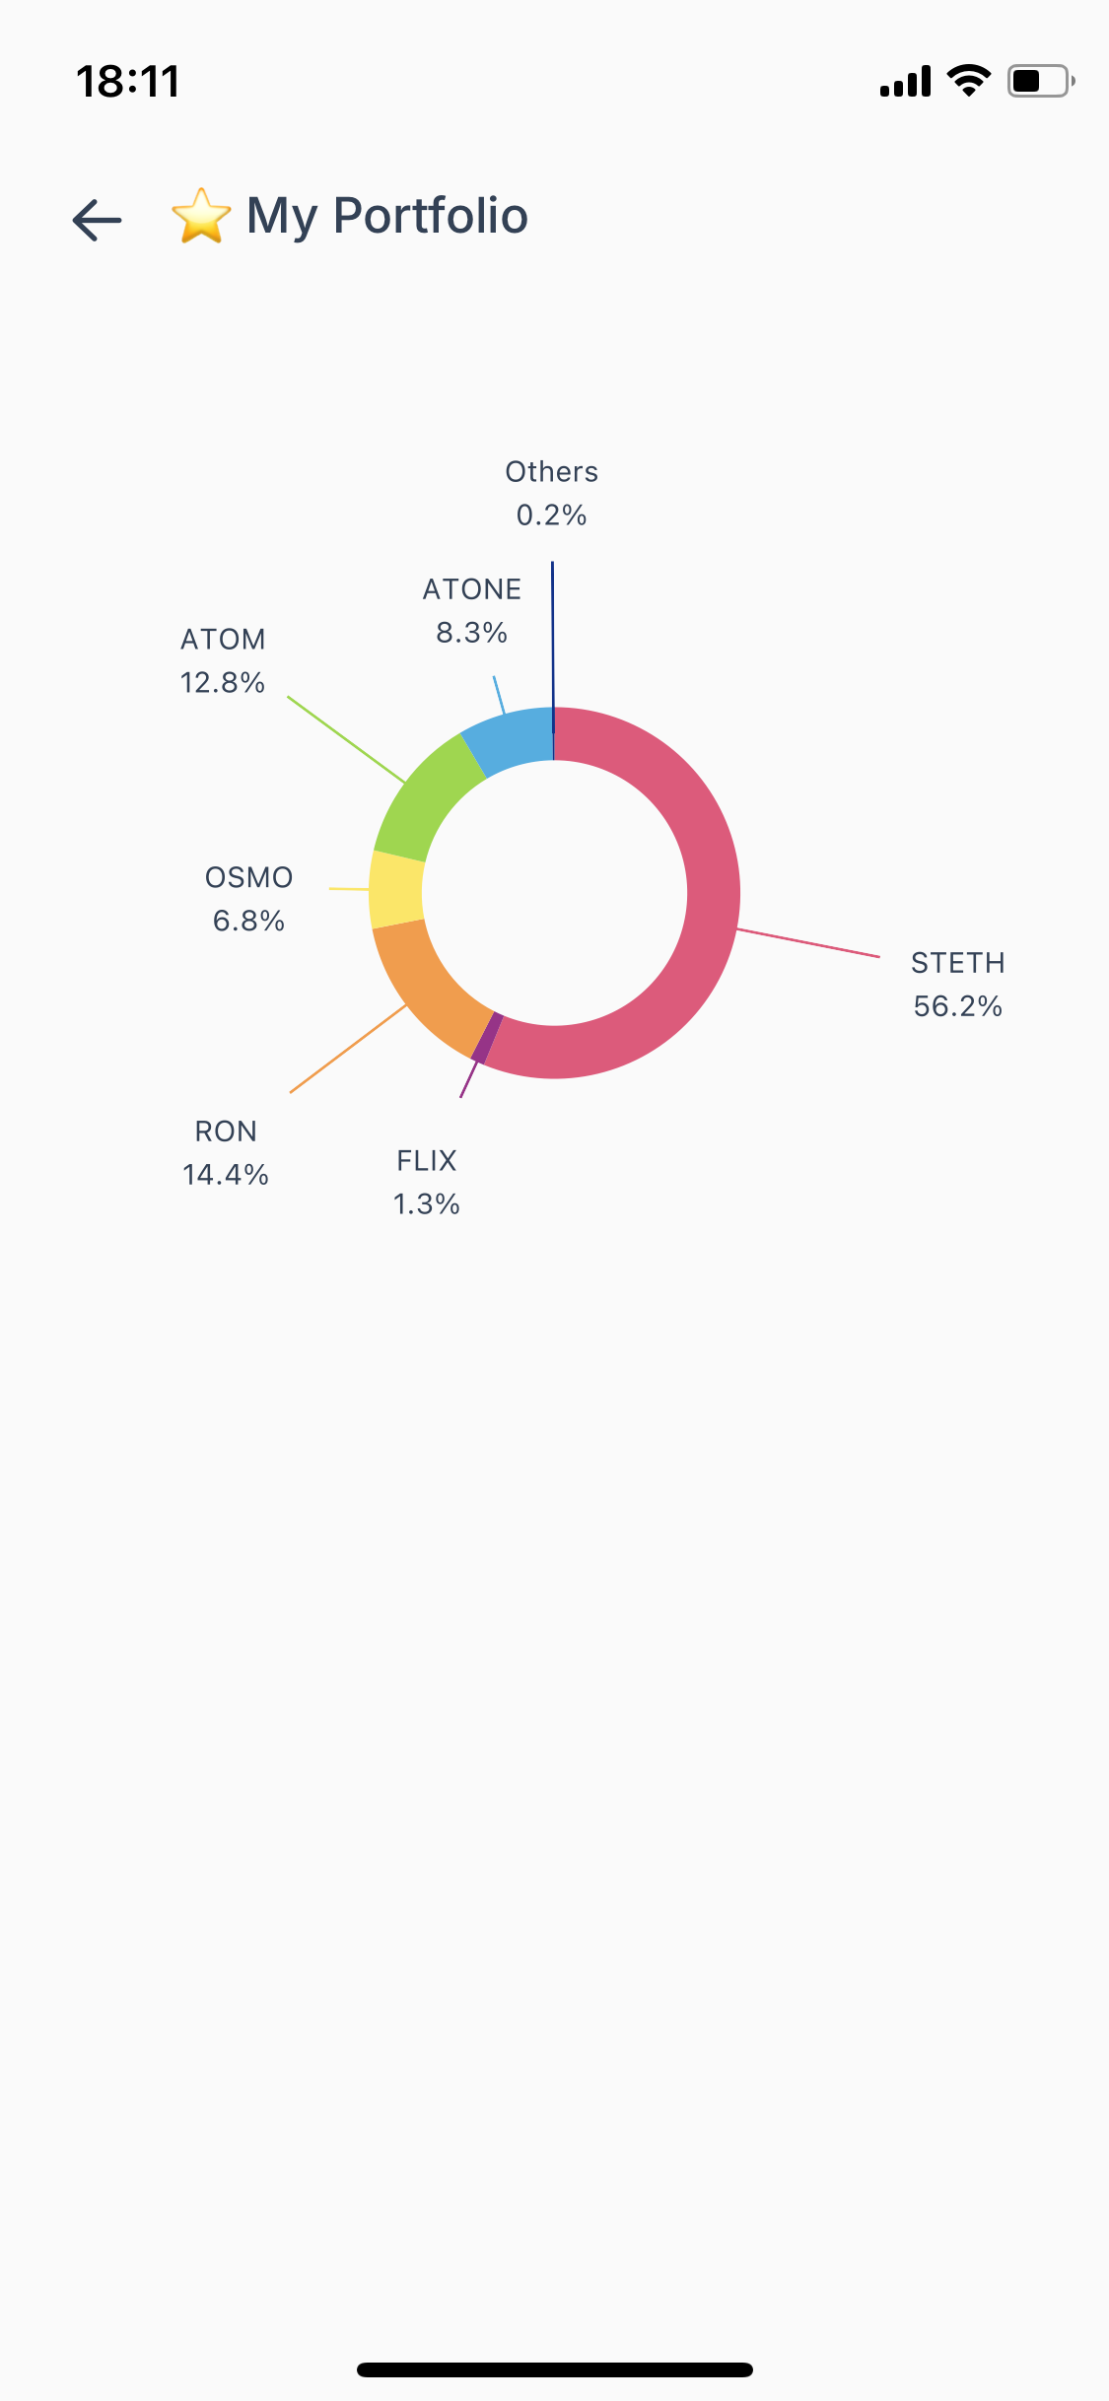This screenshot has height=2401, width=1109.
Task: Tap the ATOM 12.8% label
Action: pyautogui.click(x=223, y=660)
